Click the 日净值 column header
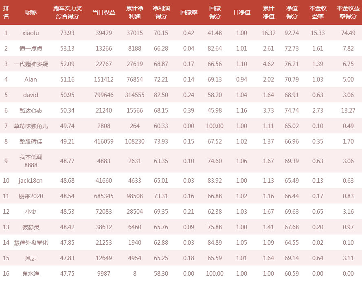The width and height of the screenshot is (362, 281). (242, 12)
